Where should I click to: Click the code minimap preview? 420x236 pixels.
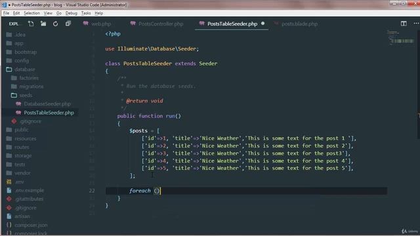400,38
